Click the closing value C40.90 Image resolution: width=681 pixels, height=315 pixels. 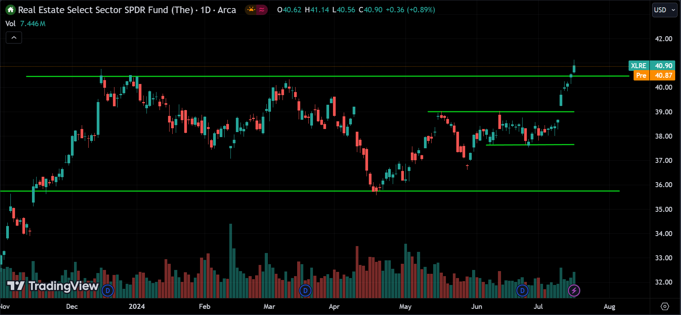click(370, 10)
